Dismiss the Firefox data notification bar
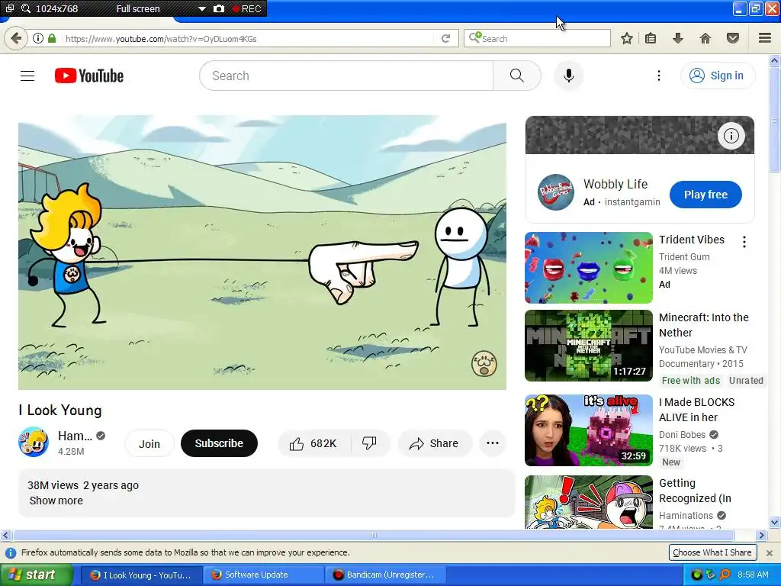Viewport: 781px width, 586px height. [769, 553]
